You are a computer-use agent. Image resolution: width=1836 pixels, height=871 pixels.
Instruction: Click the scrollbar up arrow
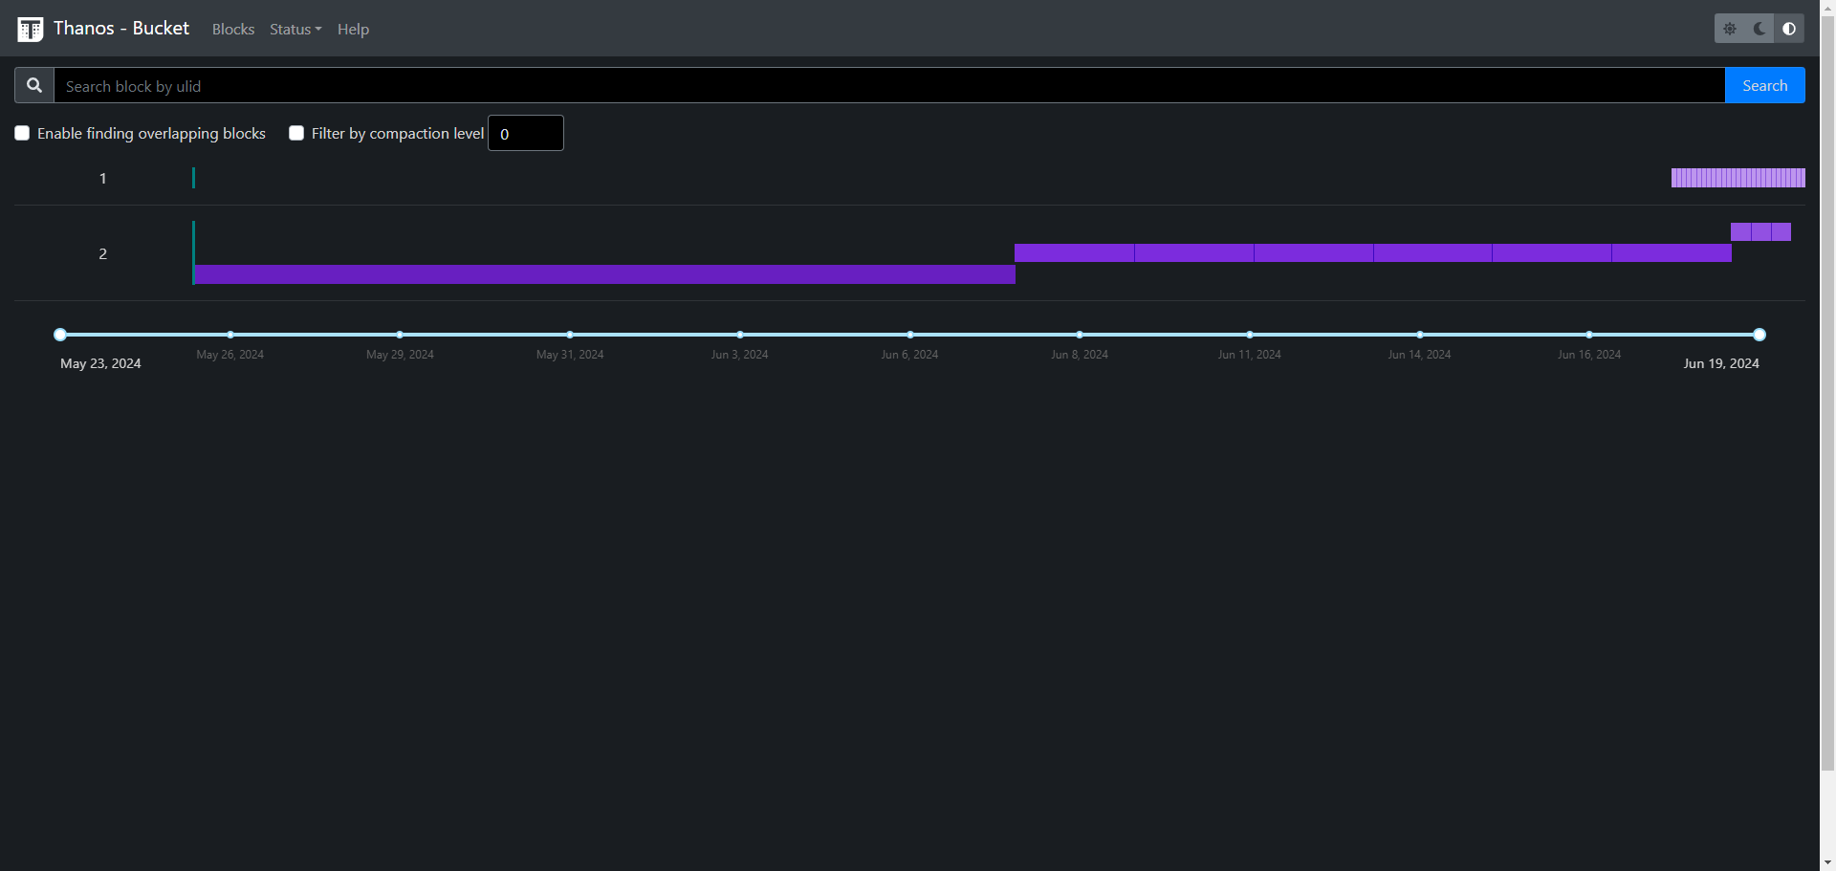tap(1827, 7)
